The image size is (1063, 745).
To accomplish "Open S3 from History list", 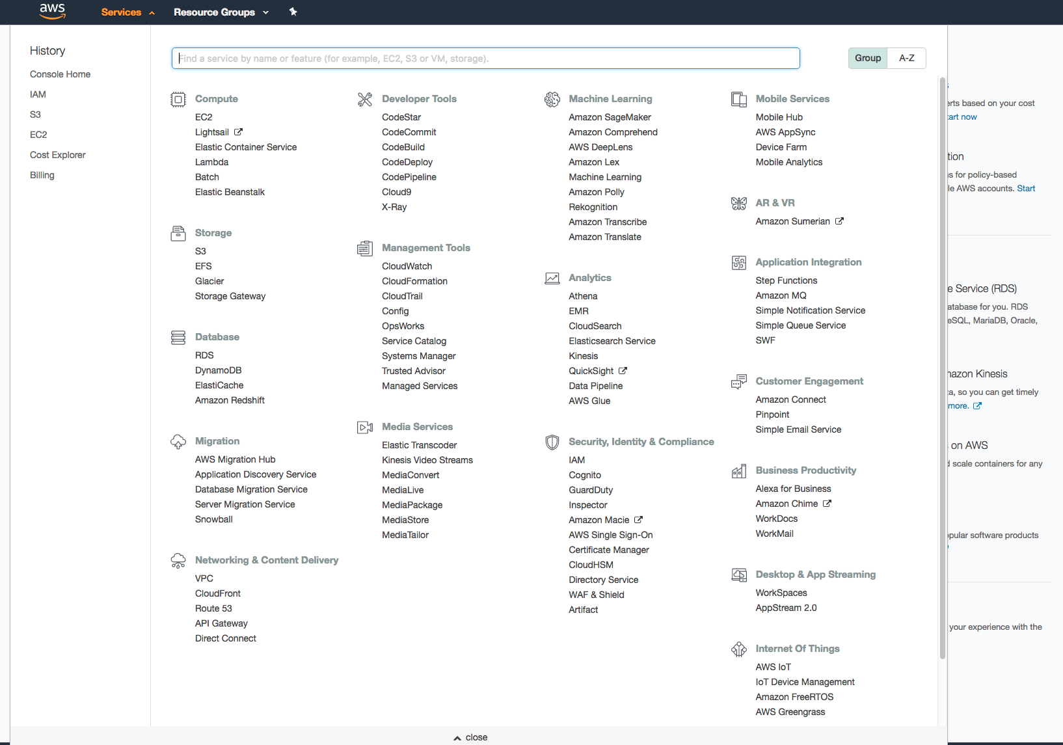I will coord(35,115).
